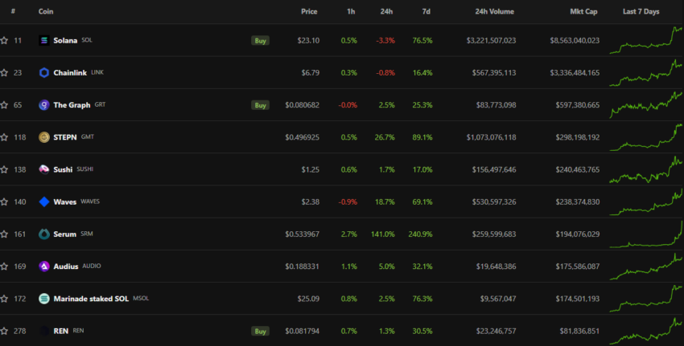Click Waves 24h change 18.7%
The height and width of the screenshot is (346, 684).
point(385,202)
